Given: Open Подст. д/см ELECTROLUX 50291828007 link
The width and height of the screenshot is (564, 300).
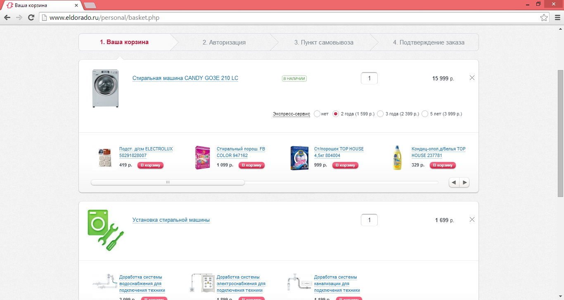Looking at the screenshot, I should 146,152.
